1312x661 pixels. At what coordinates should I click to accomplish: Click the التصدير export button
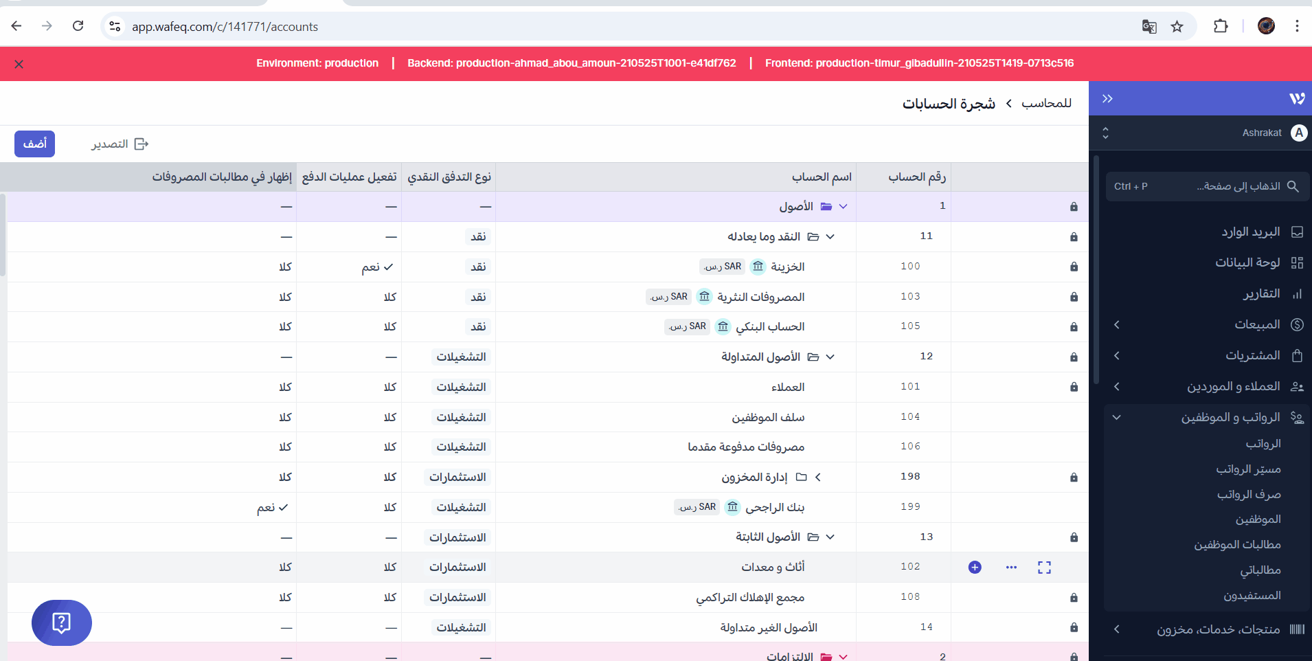pyautogui.click(x=120, y=144)
